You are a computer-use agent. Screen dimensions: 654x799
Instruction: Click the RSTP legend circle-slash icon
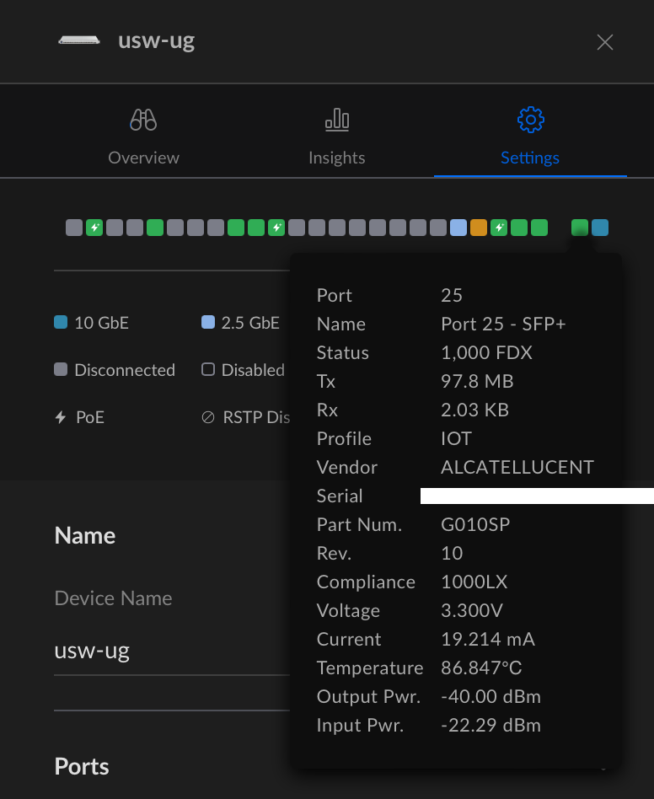(x=208, y=417)
